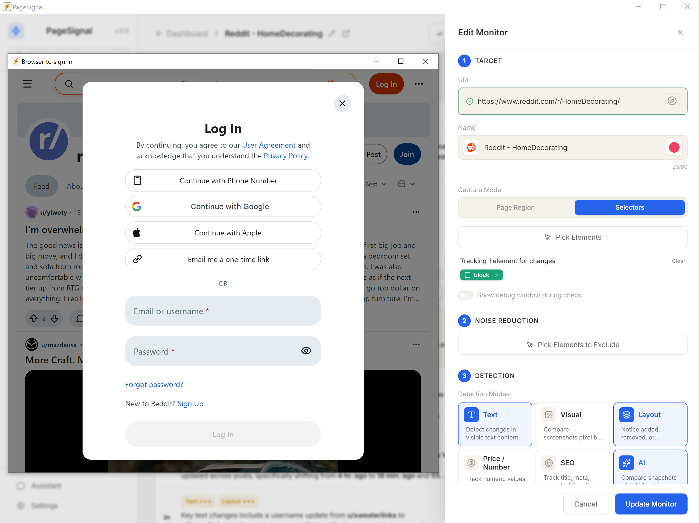This screenshot has height=523, width=699.
Task: Click the compass icon in the URL field
Action: coord(672,101)
